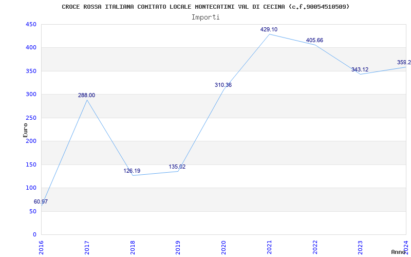Click the Croce Rossa Italiana chart title

pos(206,7)
